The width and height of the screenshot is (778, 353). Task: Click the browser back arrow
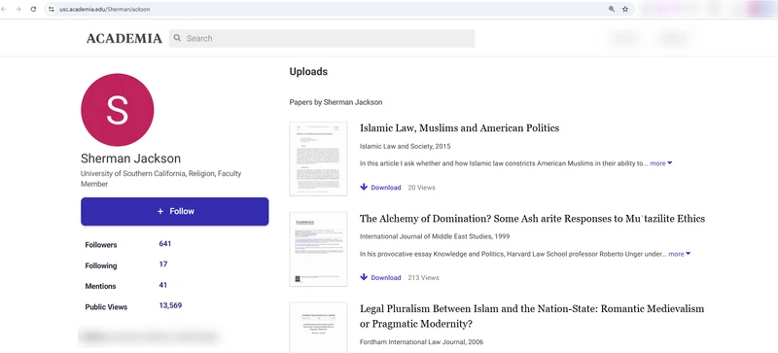pyautogui.click(x=4, y=9)
